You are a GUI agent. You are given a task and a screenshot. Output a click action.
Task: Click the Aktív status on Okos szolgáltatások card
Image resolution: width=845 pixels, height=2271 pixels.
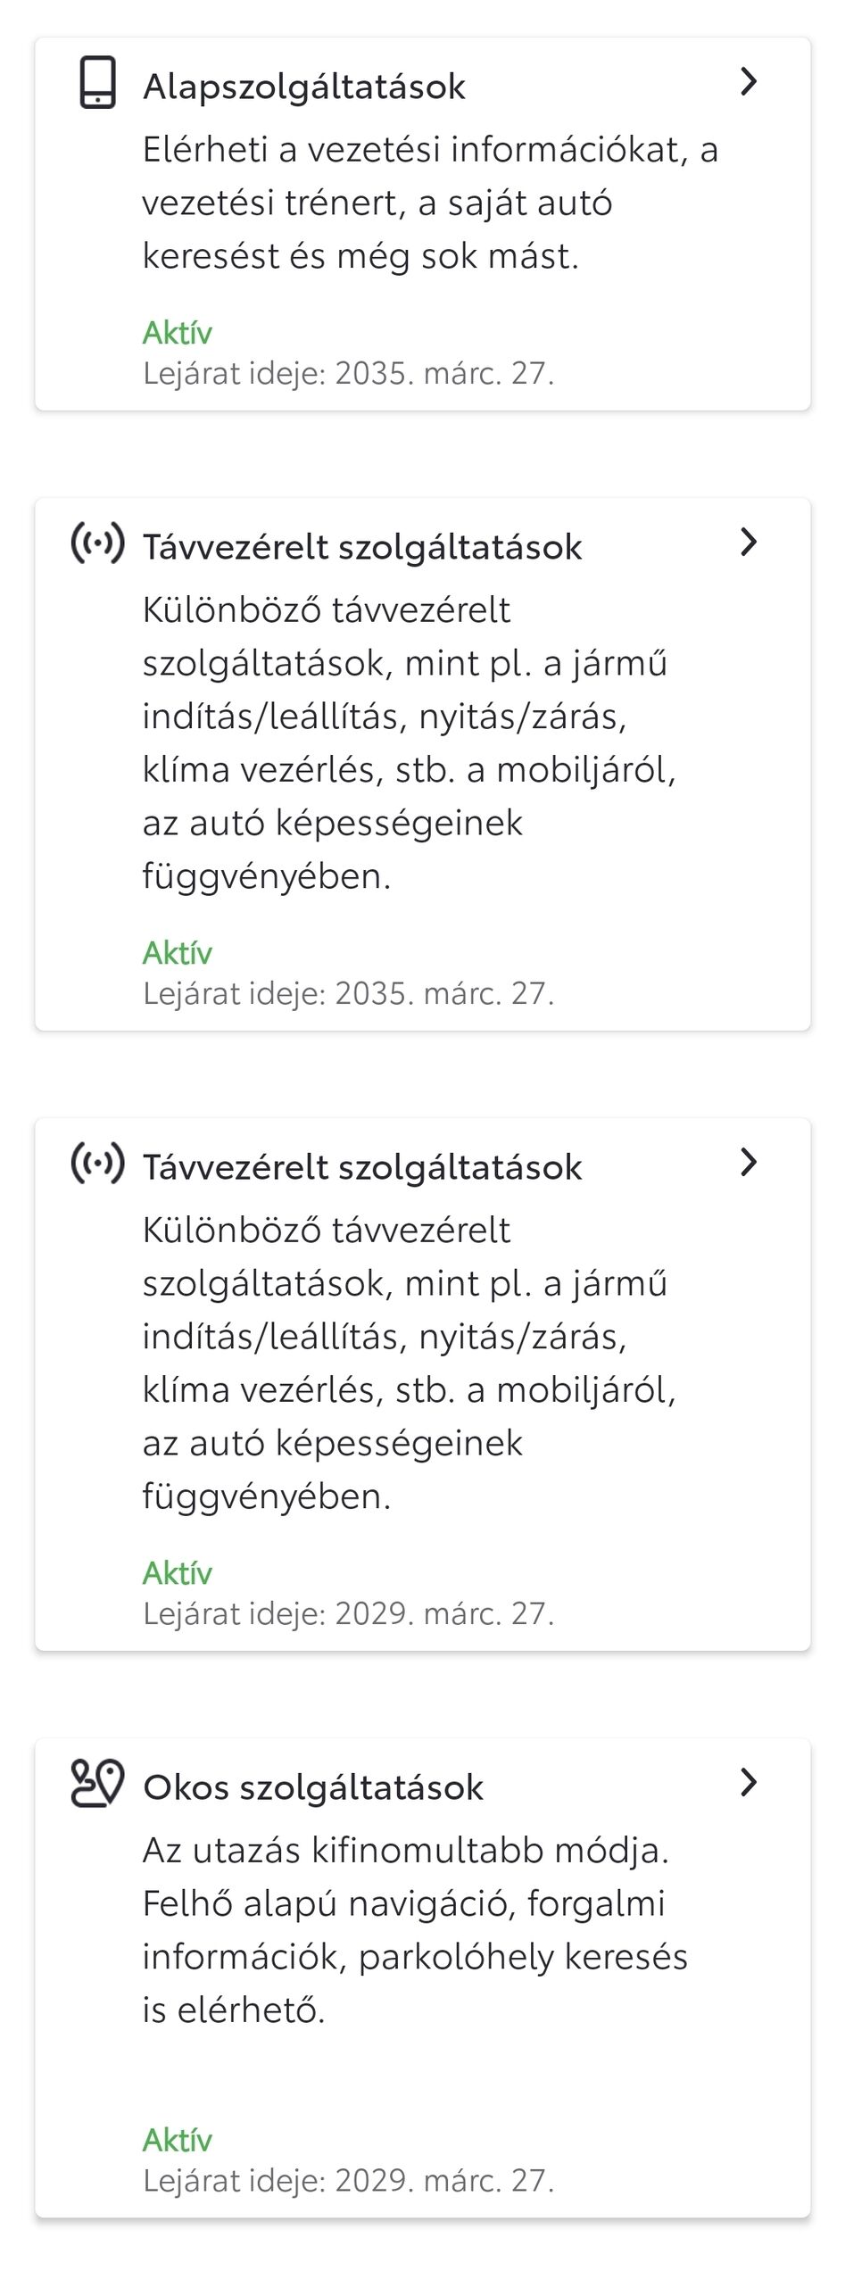point(178,2140)
